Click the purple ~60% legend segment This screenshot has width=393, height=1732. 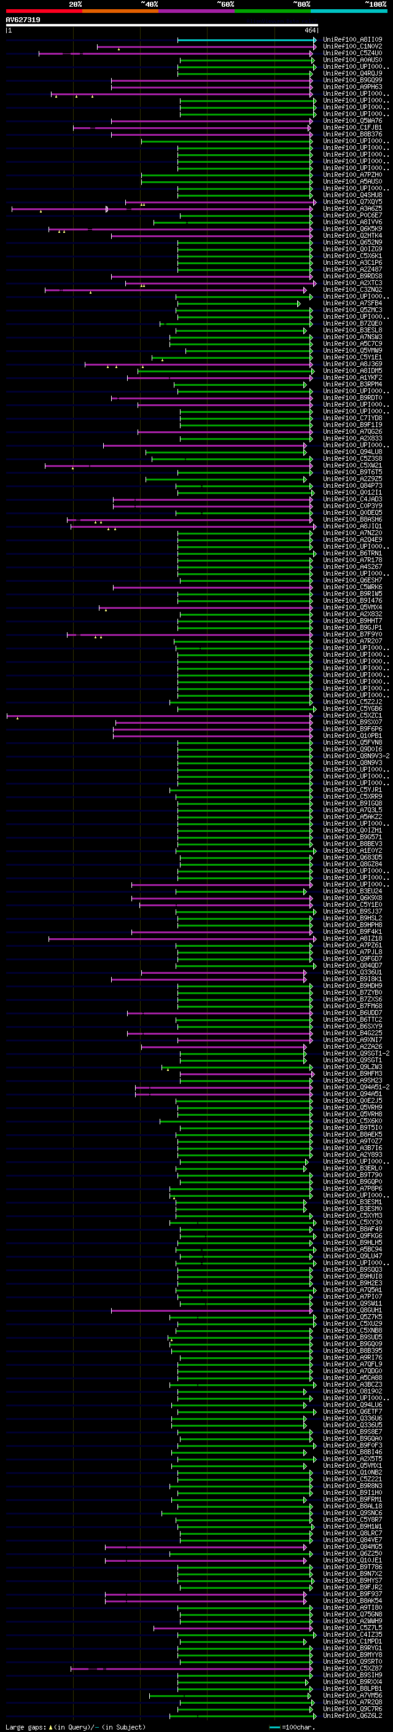(x=196, y=11)
